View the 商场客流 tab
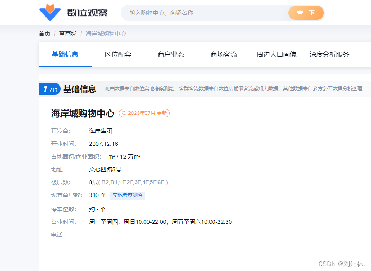 click(224, 55)
